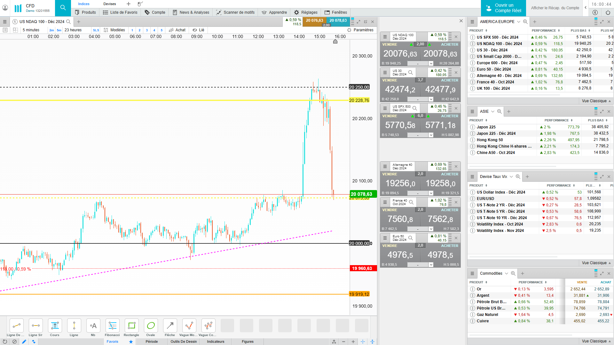This screenshot has width=614, height=345.
Task: Switch to the Devises tab
Action: [x=110, y=4]
